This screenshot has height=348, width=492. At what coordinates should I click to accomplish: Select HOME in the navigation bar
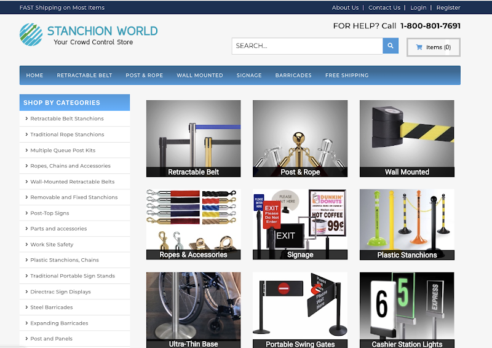coord(34,75)
